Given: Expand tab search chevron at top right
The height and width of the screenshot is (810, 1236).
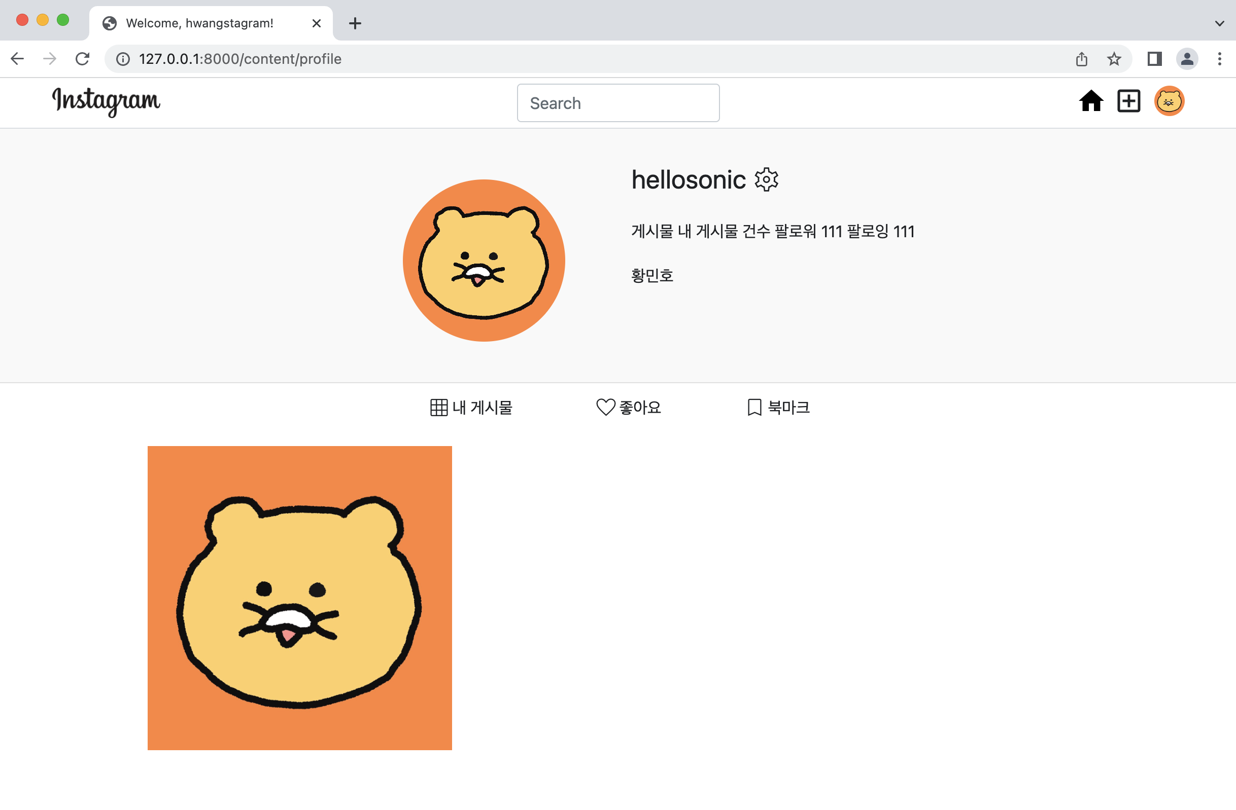Looking at the screenshot, I should click(1219, 23).
